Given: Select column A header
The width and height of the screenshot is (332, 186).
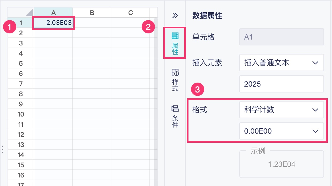Looking at the screenshot, I should 53,13.
